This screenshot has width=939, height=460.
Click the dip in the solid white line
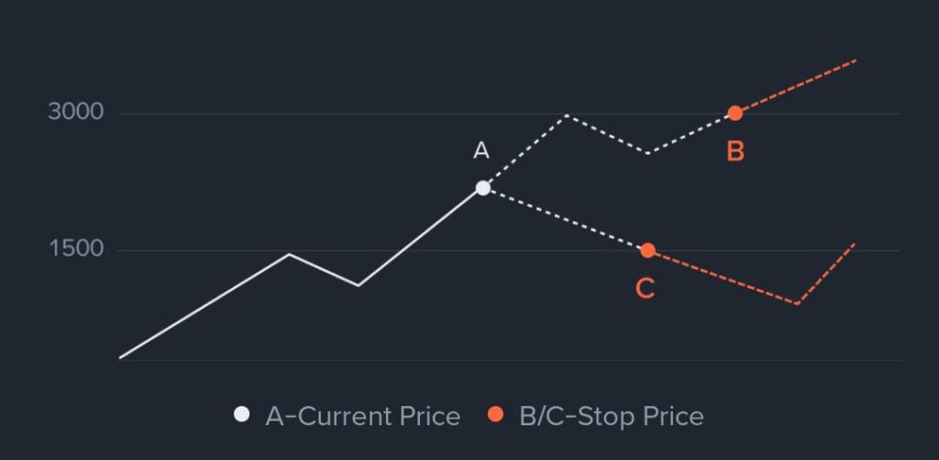(x=358, y=285)
